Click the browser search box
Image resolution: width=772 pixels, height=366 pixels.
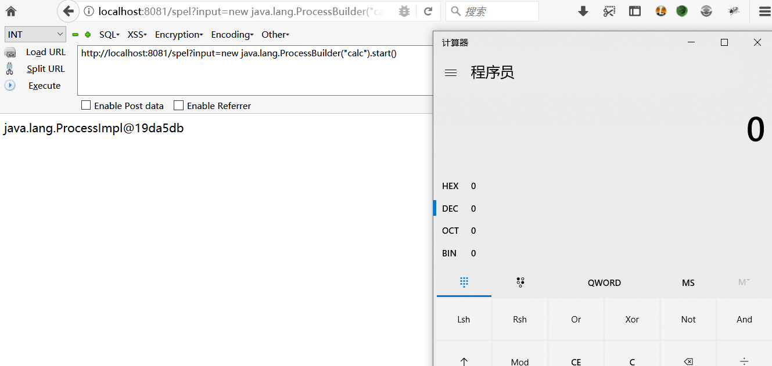pyautogui.click(x=492, y=11)
